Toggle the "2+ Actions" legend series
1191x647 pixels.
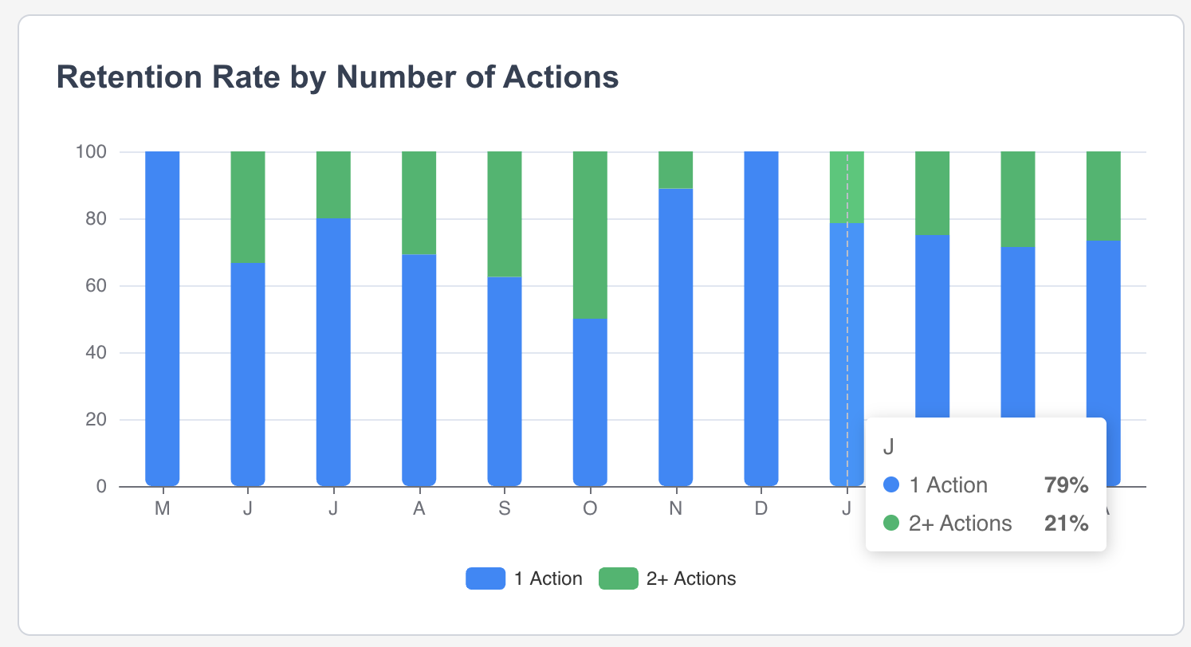click(690, 578)
